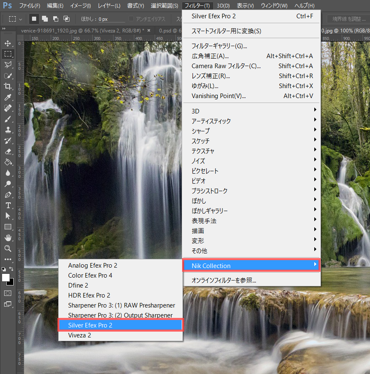Select the Horizontal Type tool
This screenshot has width=370, height=374.
coord(8,205)
